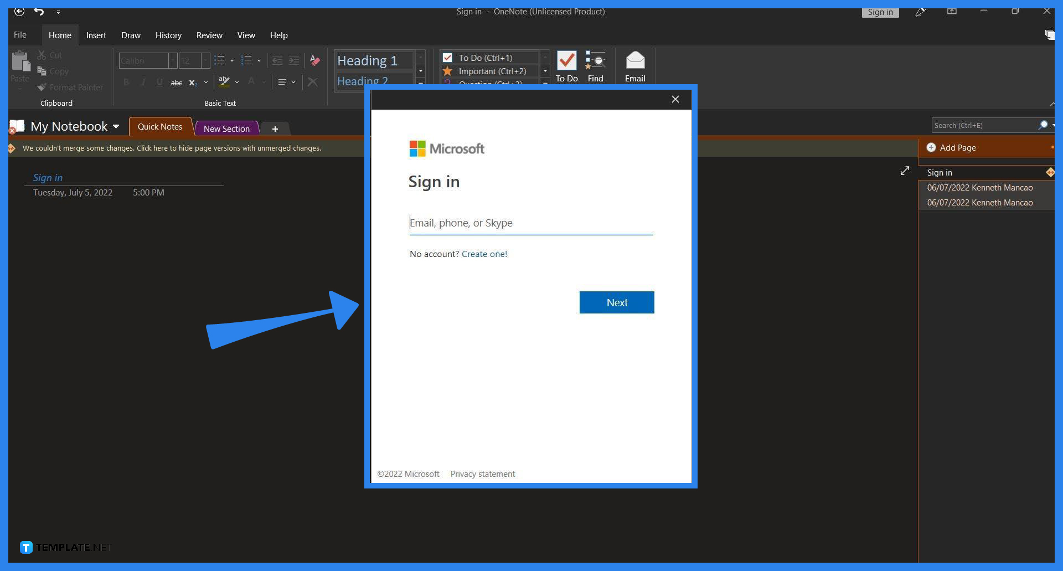Open the To Do tag tool
Screen dimensions: 1063x571
click(x=566, y=65)
